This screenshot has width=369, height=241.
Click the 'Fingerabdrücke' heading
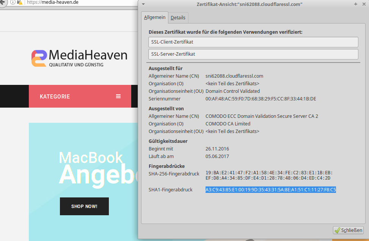(x=166, y=166)
